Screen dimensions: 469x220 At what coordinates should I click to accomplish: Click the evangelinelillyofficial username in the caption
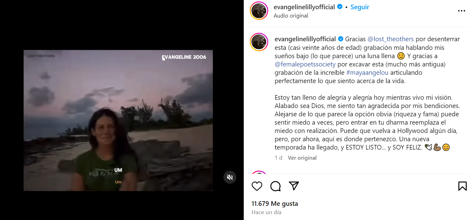click(305, 39)
